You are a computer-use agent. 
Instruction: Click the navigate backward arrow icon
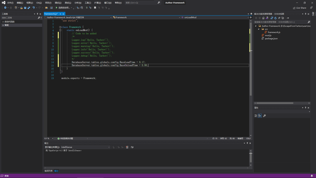tap(5, 8)
